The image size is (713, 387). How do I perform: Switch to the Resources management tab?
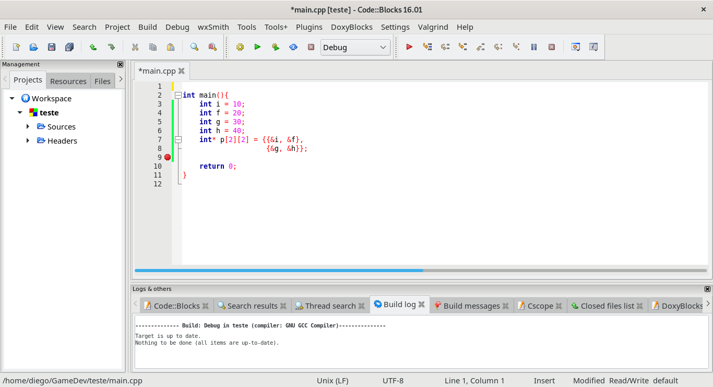pyautogui.click(x=68, y=81)
